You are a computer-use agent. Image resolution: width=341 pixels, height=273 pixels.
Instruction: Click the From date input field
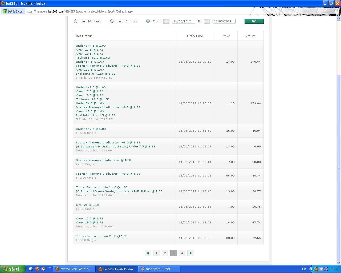point(184,21)
